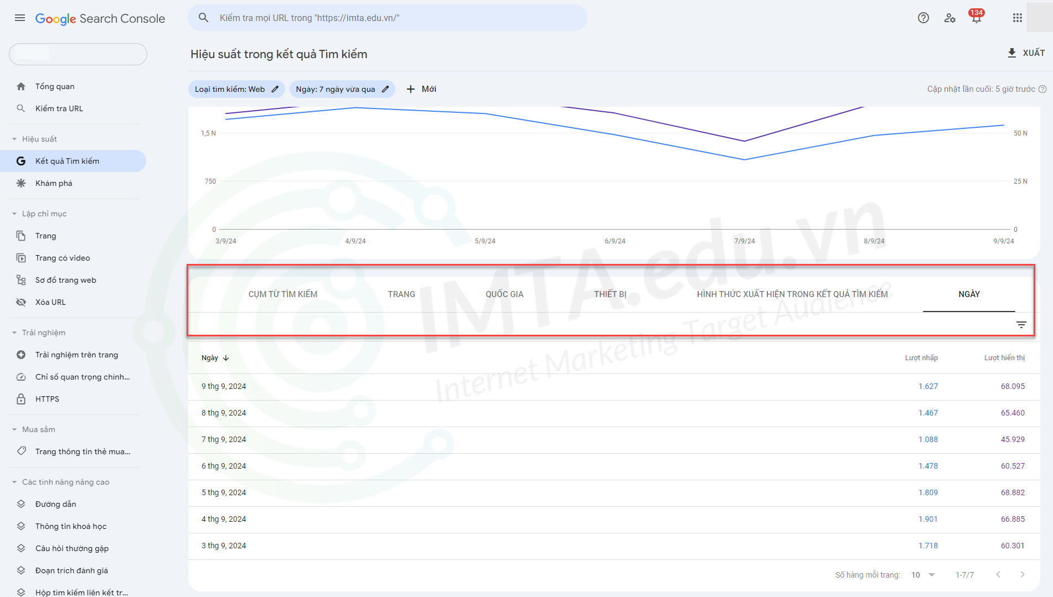Viewport: 1053px width, 597px height.
Task: Click the HTTPS padlock icon
Action: (21, 399)
